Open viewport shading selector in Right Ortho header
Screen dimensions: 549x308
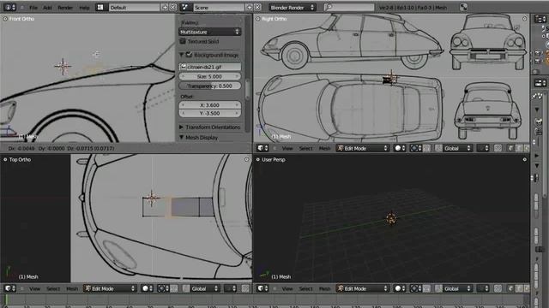(401, 148)
